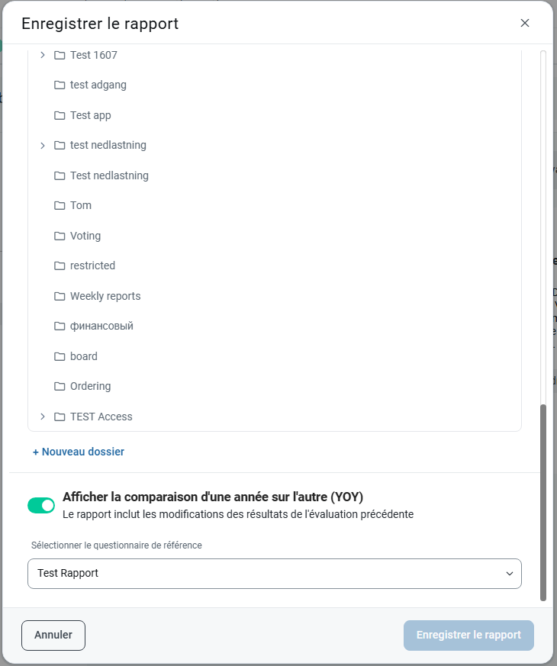Screen dimensions: 557x666
Task: Expand the TEST Access folder
Action: [x=43, y=417]
